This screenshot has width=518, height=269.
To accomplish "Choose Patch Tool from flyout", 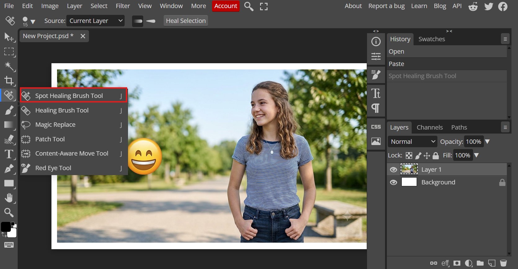I will coord(74,139).
